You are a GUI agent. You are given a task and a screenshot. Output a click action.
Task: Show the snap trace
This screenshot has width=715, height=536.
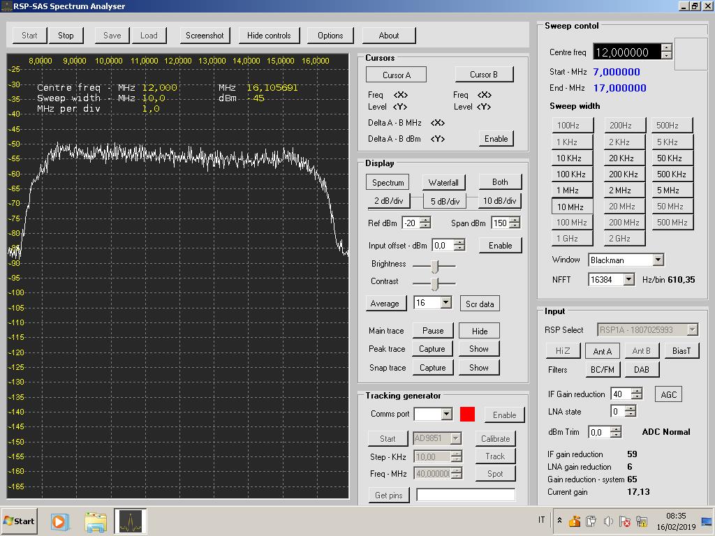click(479, 367)
